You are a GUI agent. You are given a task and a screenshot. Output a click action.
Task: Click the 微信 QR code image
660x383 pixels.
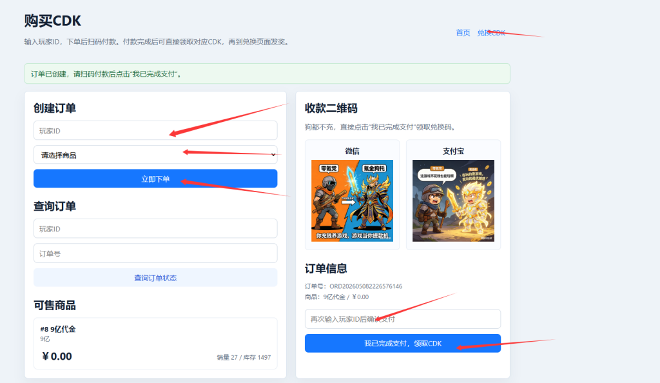353,201
